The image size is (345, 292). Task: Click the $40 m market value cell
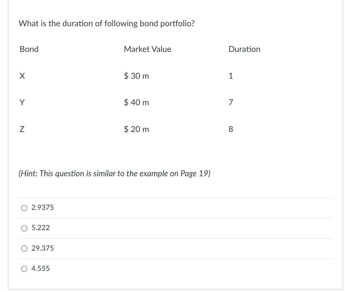click(136, 102)
